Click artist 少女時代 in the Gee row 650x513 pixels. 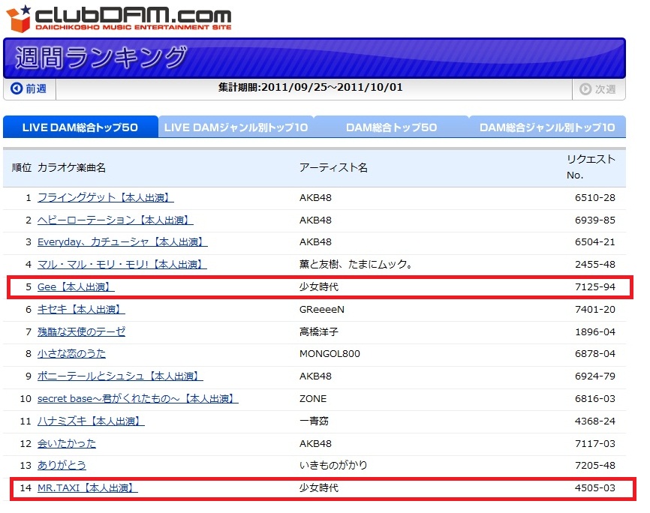click(x=319, y=286)
